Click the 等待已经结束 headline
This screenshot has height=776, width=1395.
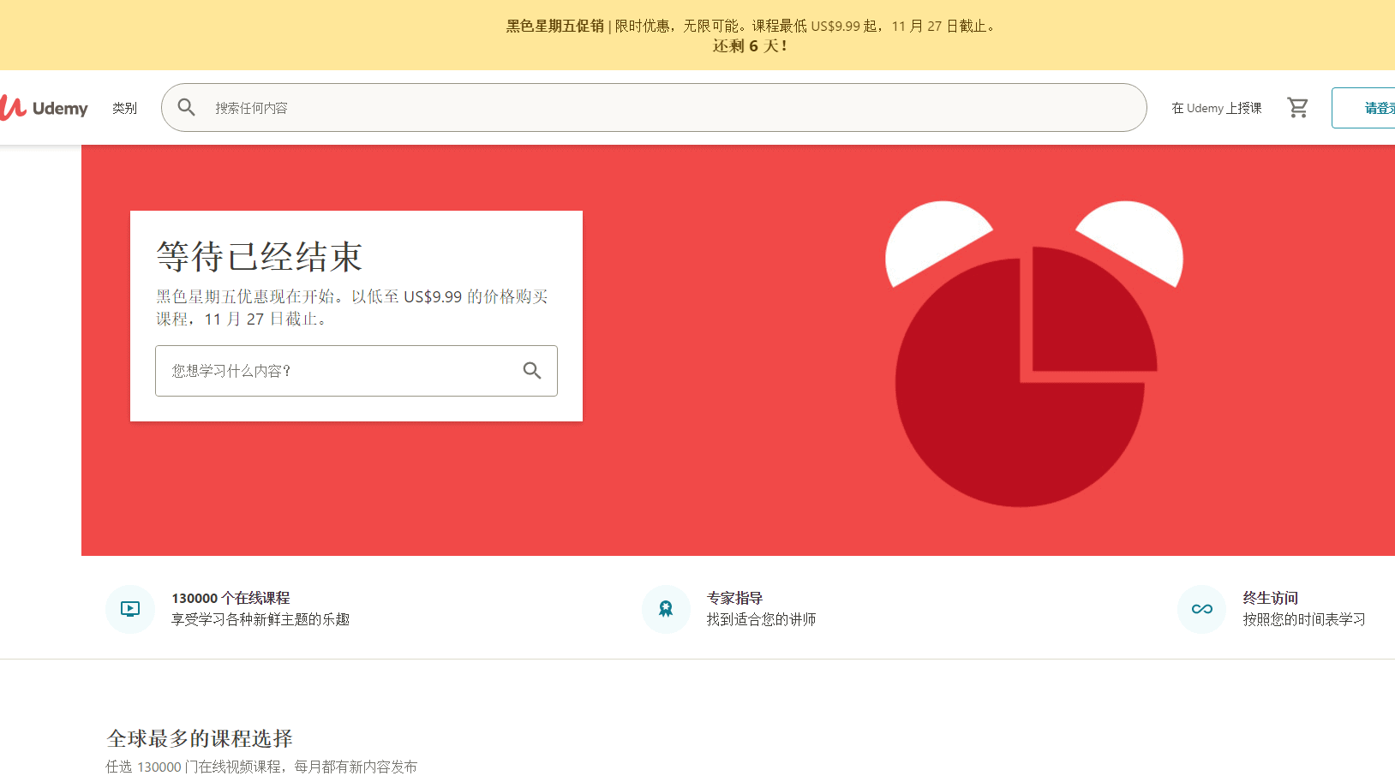point(260,256)
